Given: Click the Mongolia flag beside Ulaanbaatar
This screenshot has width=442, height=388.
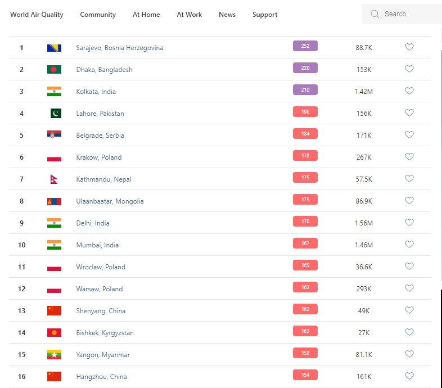Looking at the screenshot, I should (x=54, y=201).
